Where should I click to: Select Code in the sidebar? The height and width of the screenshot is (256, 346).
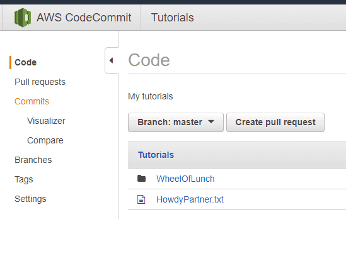[26, 62]
